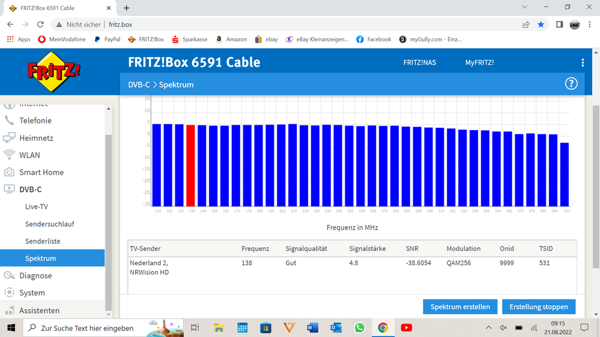Click the Telefonie phone icon
600x337 pixels.
9,121
